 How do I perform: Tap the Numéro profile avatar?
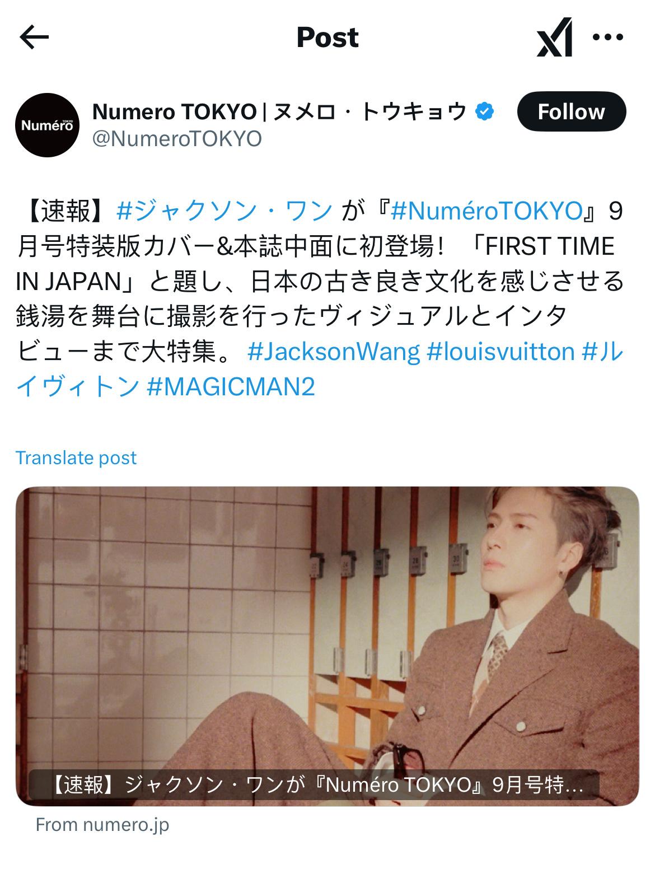pos(47,124)
